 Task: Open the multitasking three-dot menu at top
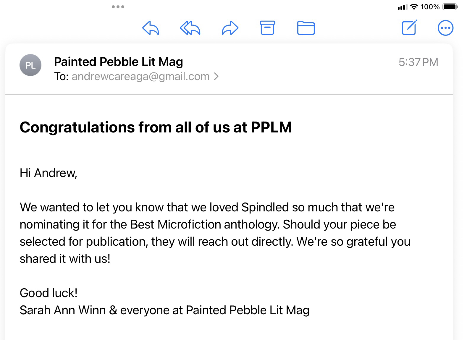[118, 7]
